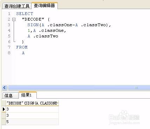Collapse the code fold on line 2
The image size is (150, 129).
coord(14,19)
